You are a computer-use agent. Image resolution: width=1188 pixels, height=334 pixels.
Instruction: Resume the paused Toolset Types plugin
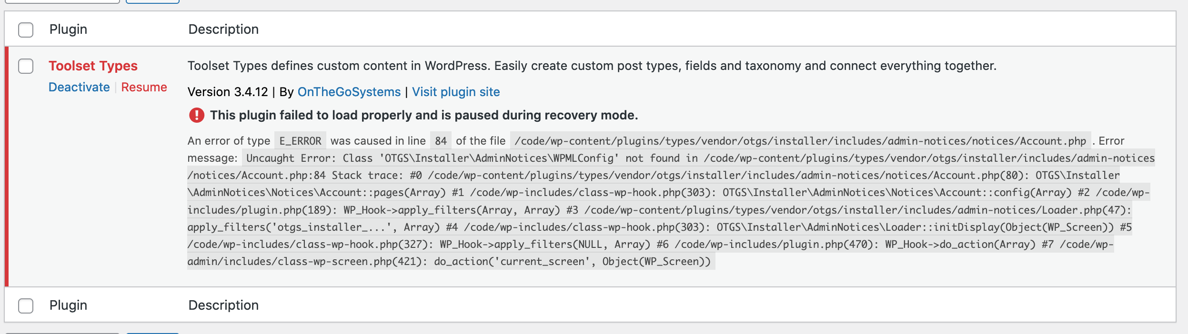click(144, 87)
